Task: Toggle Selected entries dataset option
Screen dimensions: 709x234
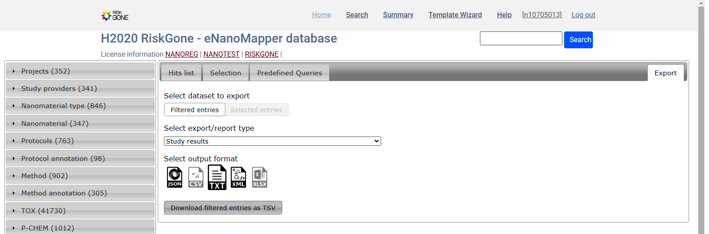Action: coord(256,110)
